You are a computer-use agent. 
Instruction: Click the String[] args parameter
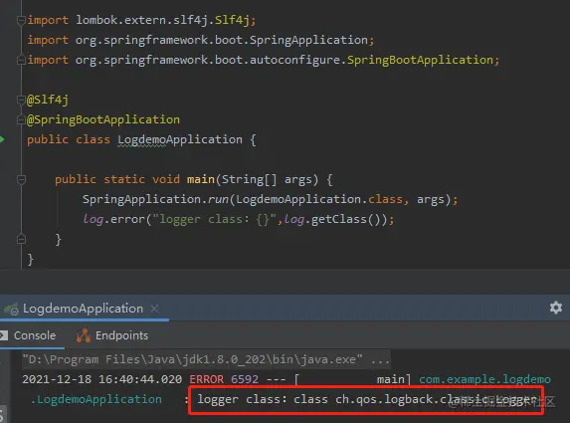[267, 179]
